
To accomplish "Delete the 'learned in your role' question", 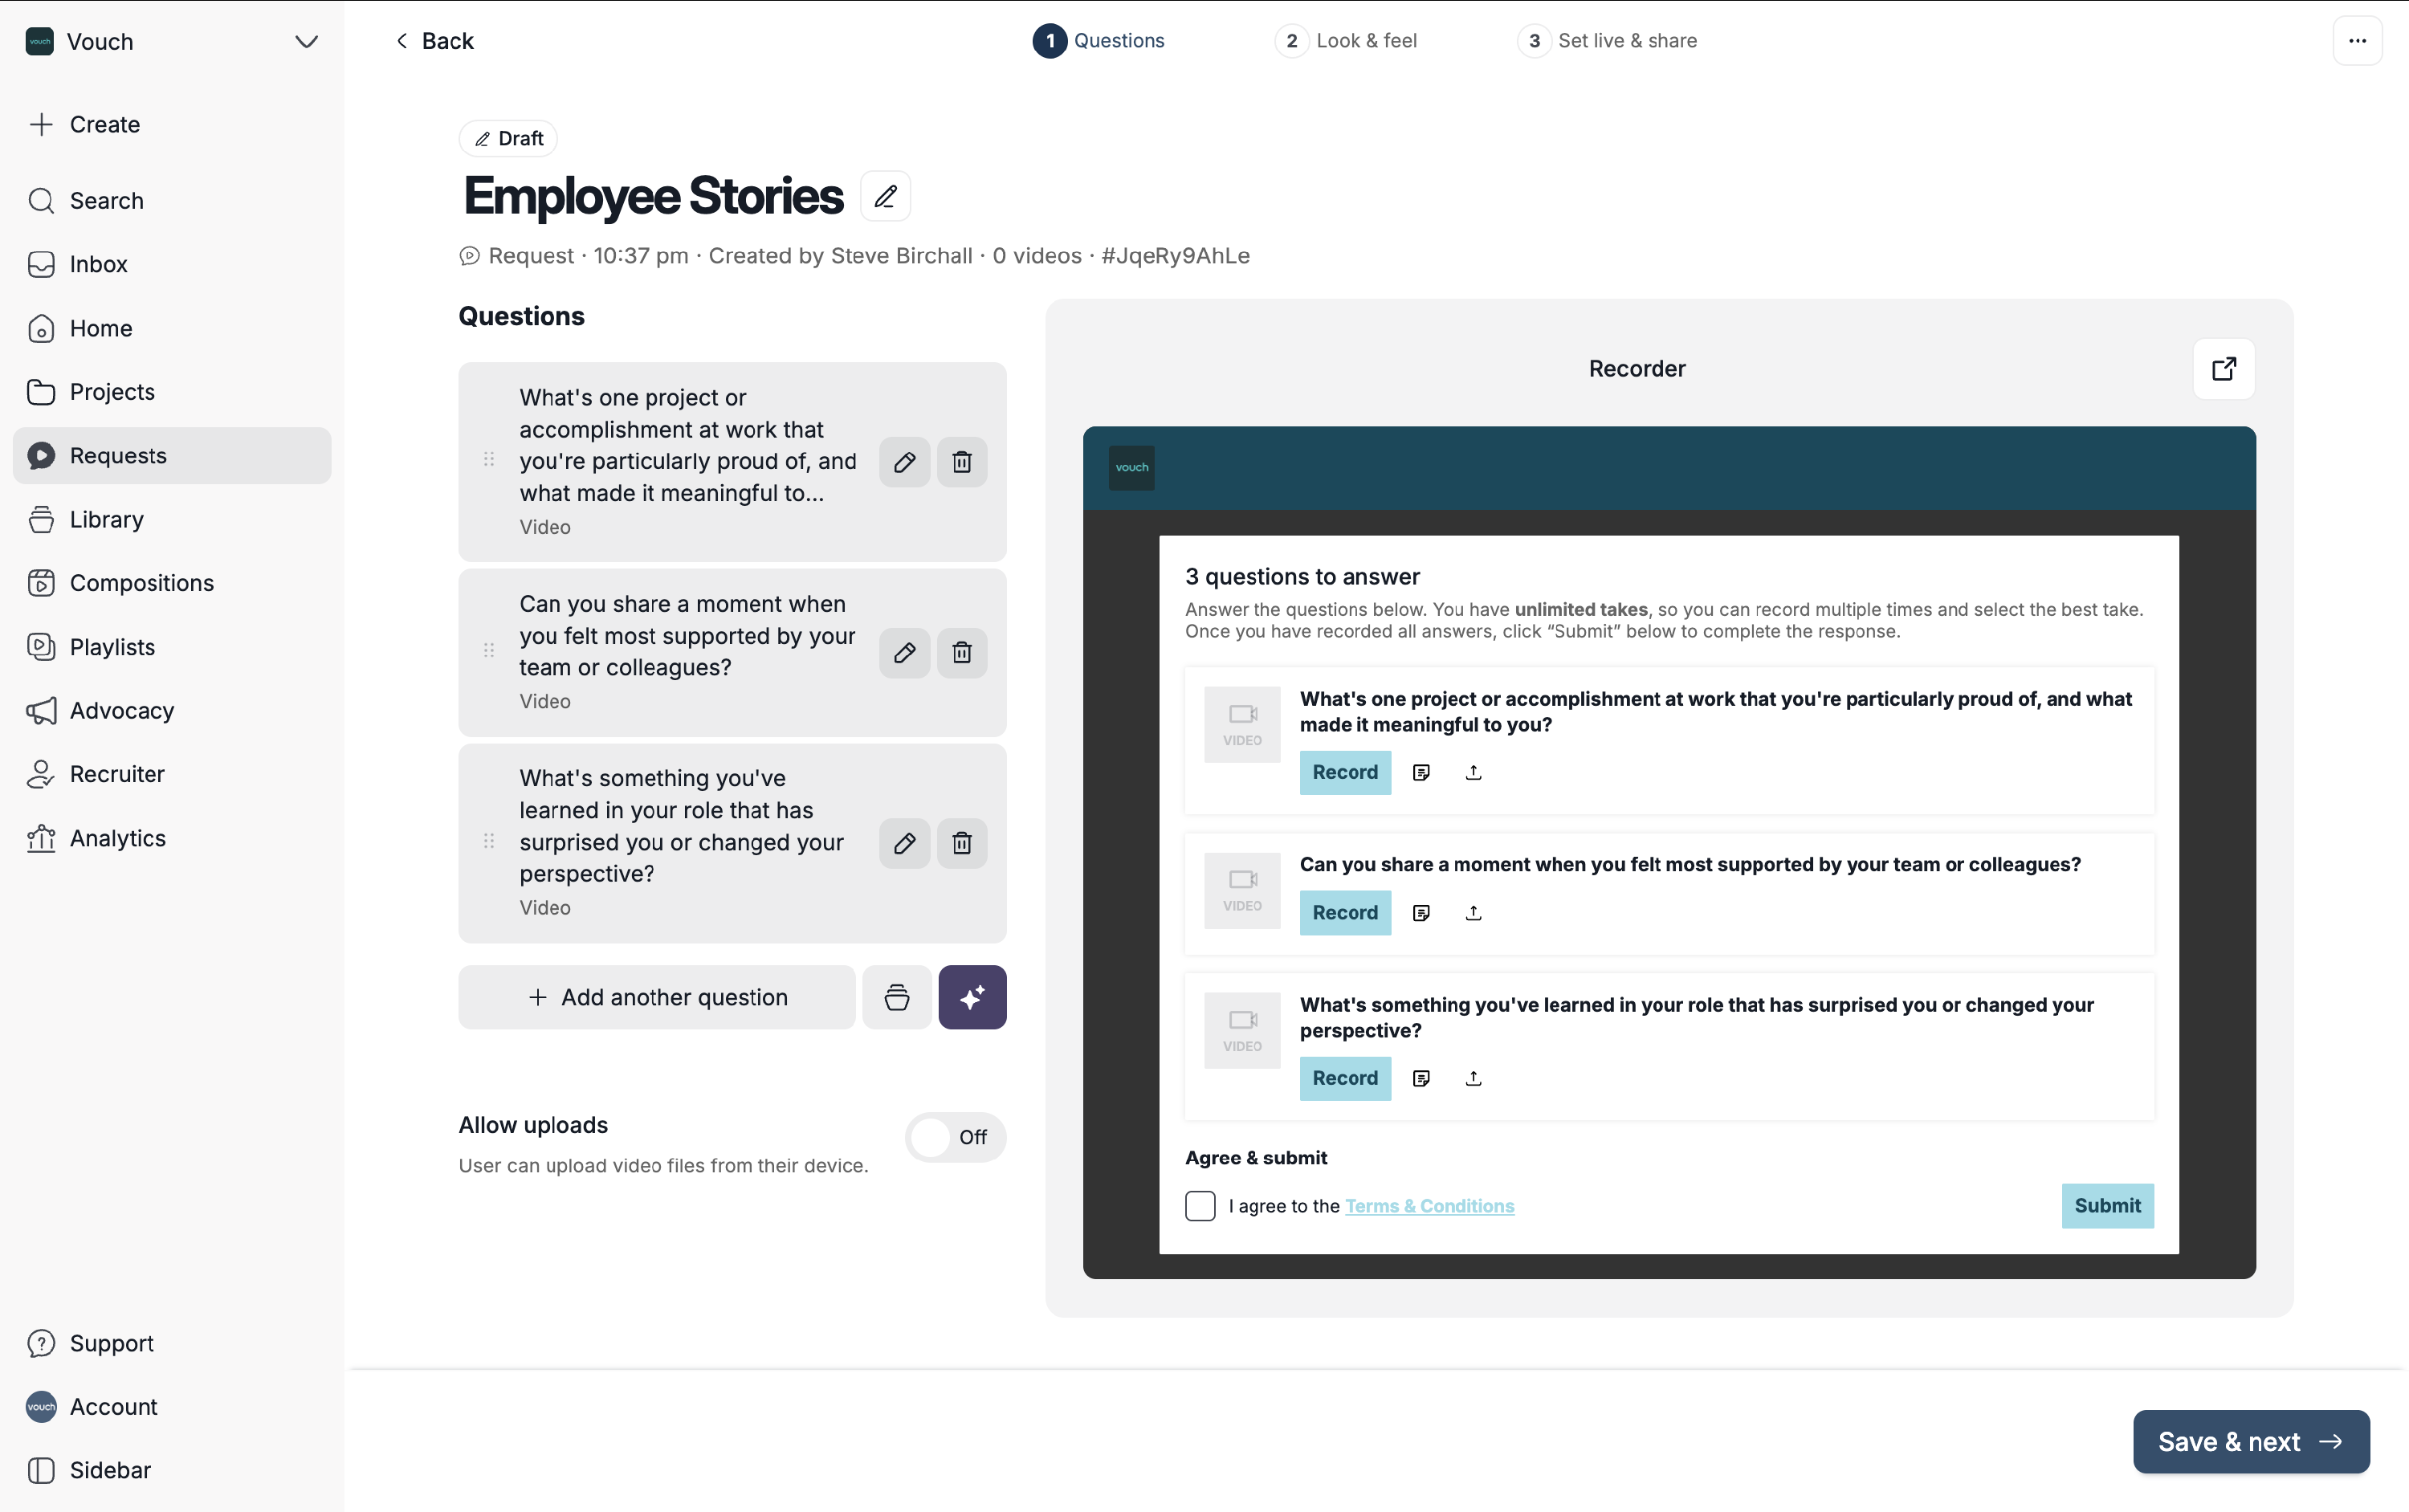I will [961, 843].
